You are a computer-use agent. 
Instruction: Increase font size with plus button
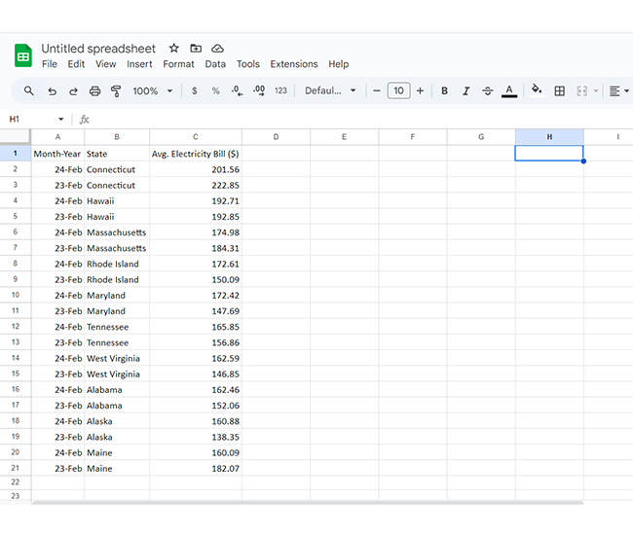click(x=421, y=91)
